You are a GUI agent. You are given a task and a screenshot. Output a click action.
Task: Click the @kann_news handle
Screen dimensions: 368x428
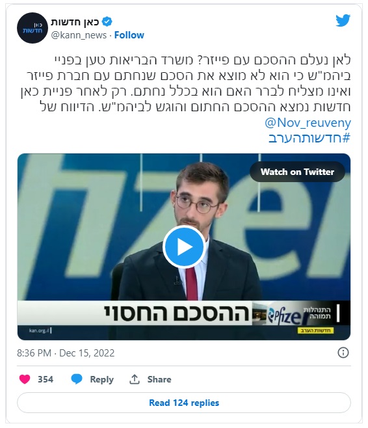[x=79, y=35]
